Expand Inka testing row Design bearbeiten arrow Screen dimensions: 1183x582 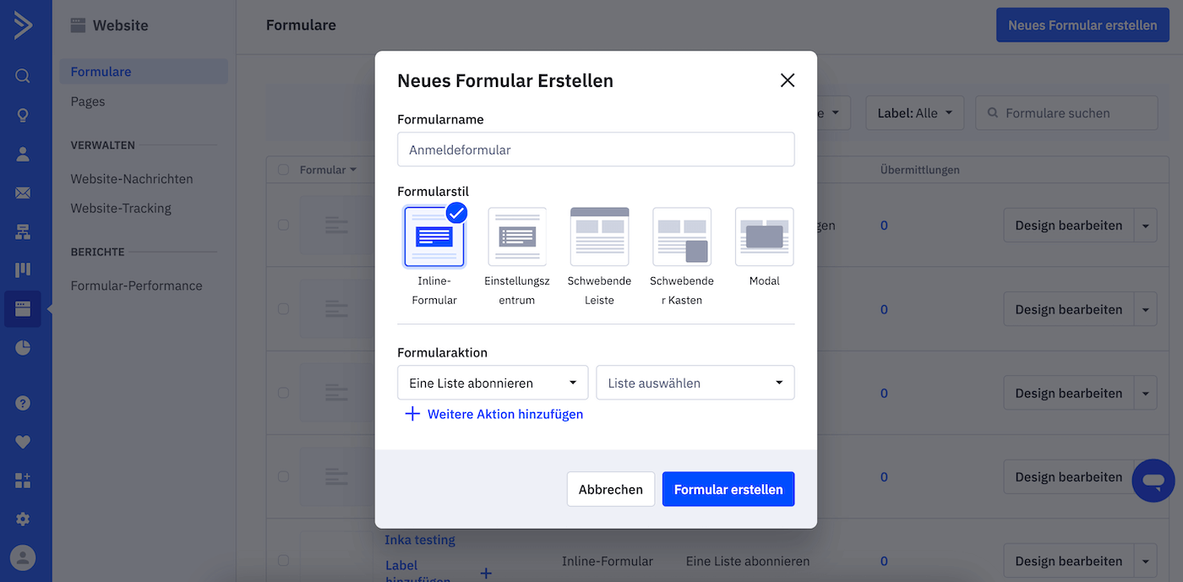click(1145, 561)
